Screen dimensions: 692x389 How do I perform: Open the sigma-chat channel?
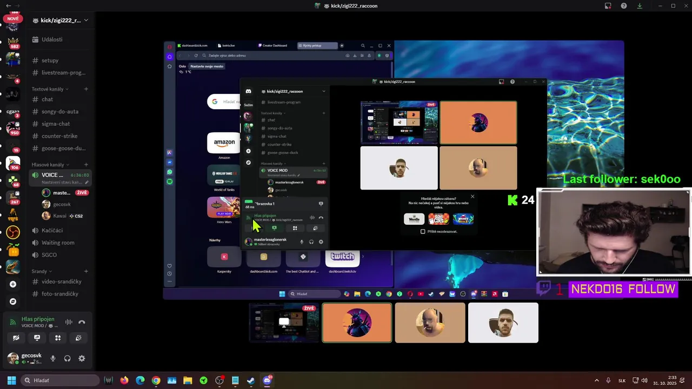59,124
